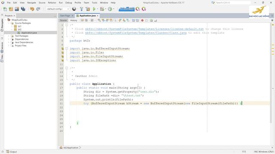Click the hint bulb on line 7
Image resolution: width=275 pixels, height=154 pixels.
[x=62, y=48]
